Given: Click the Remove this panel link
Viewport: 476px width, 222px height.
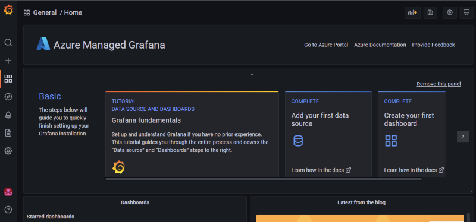Looking at the screenshot, I should pyautogui.click(x=439, y=84).
